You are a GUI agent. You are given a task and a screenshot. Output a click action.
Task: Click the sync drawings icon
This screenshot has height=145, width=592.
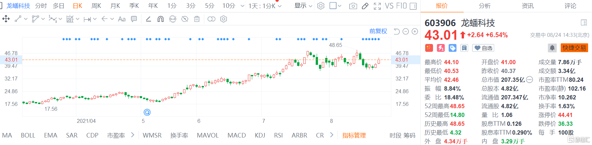173,19
